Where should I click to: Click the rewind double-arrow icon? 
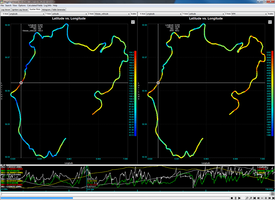pos(258,198)
